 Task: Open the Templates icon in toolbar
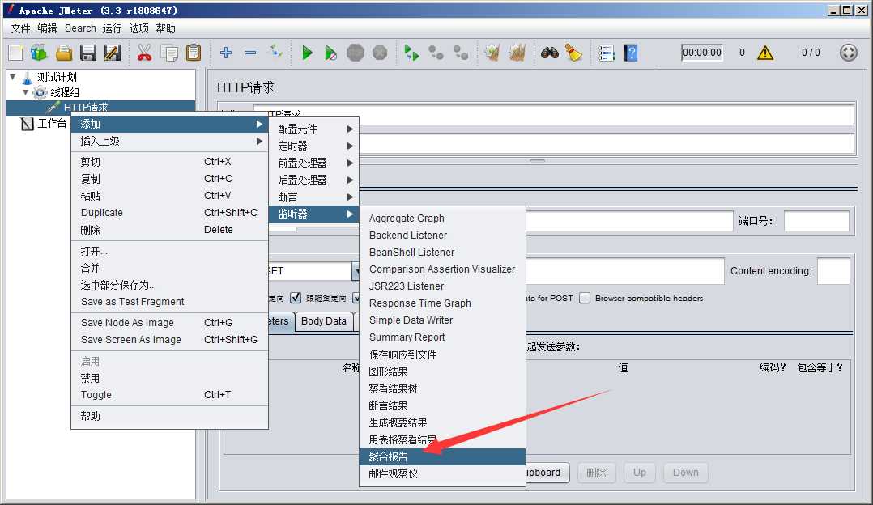point(39,53)
